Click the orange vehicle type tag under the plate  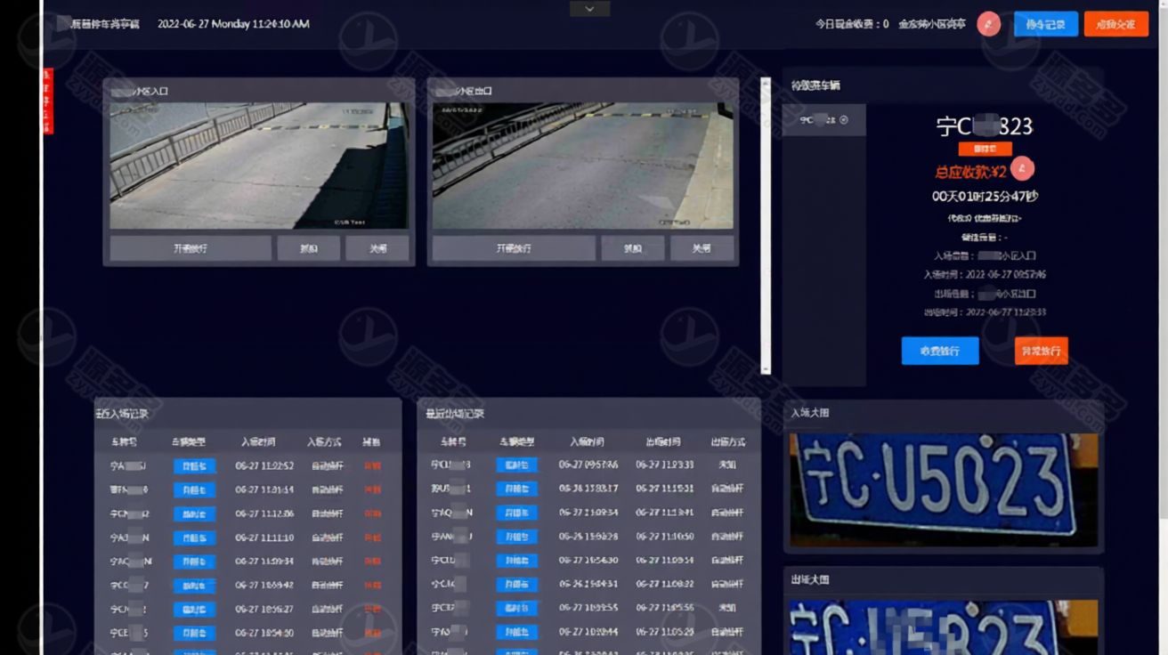pyautogui.click(x=985, y=149)
